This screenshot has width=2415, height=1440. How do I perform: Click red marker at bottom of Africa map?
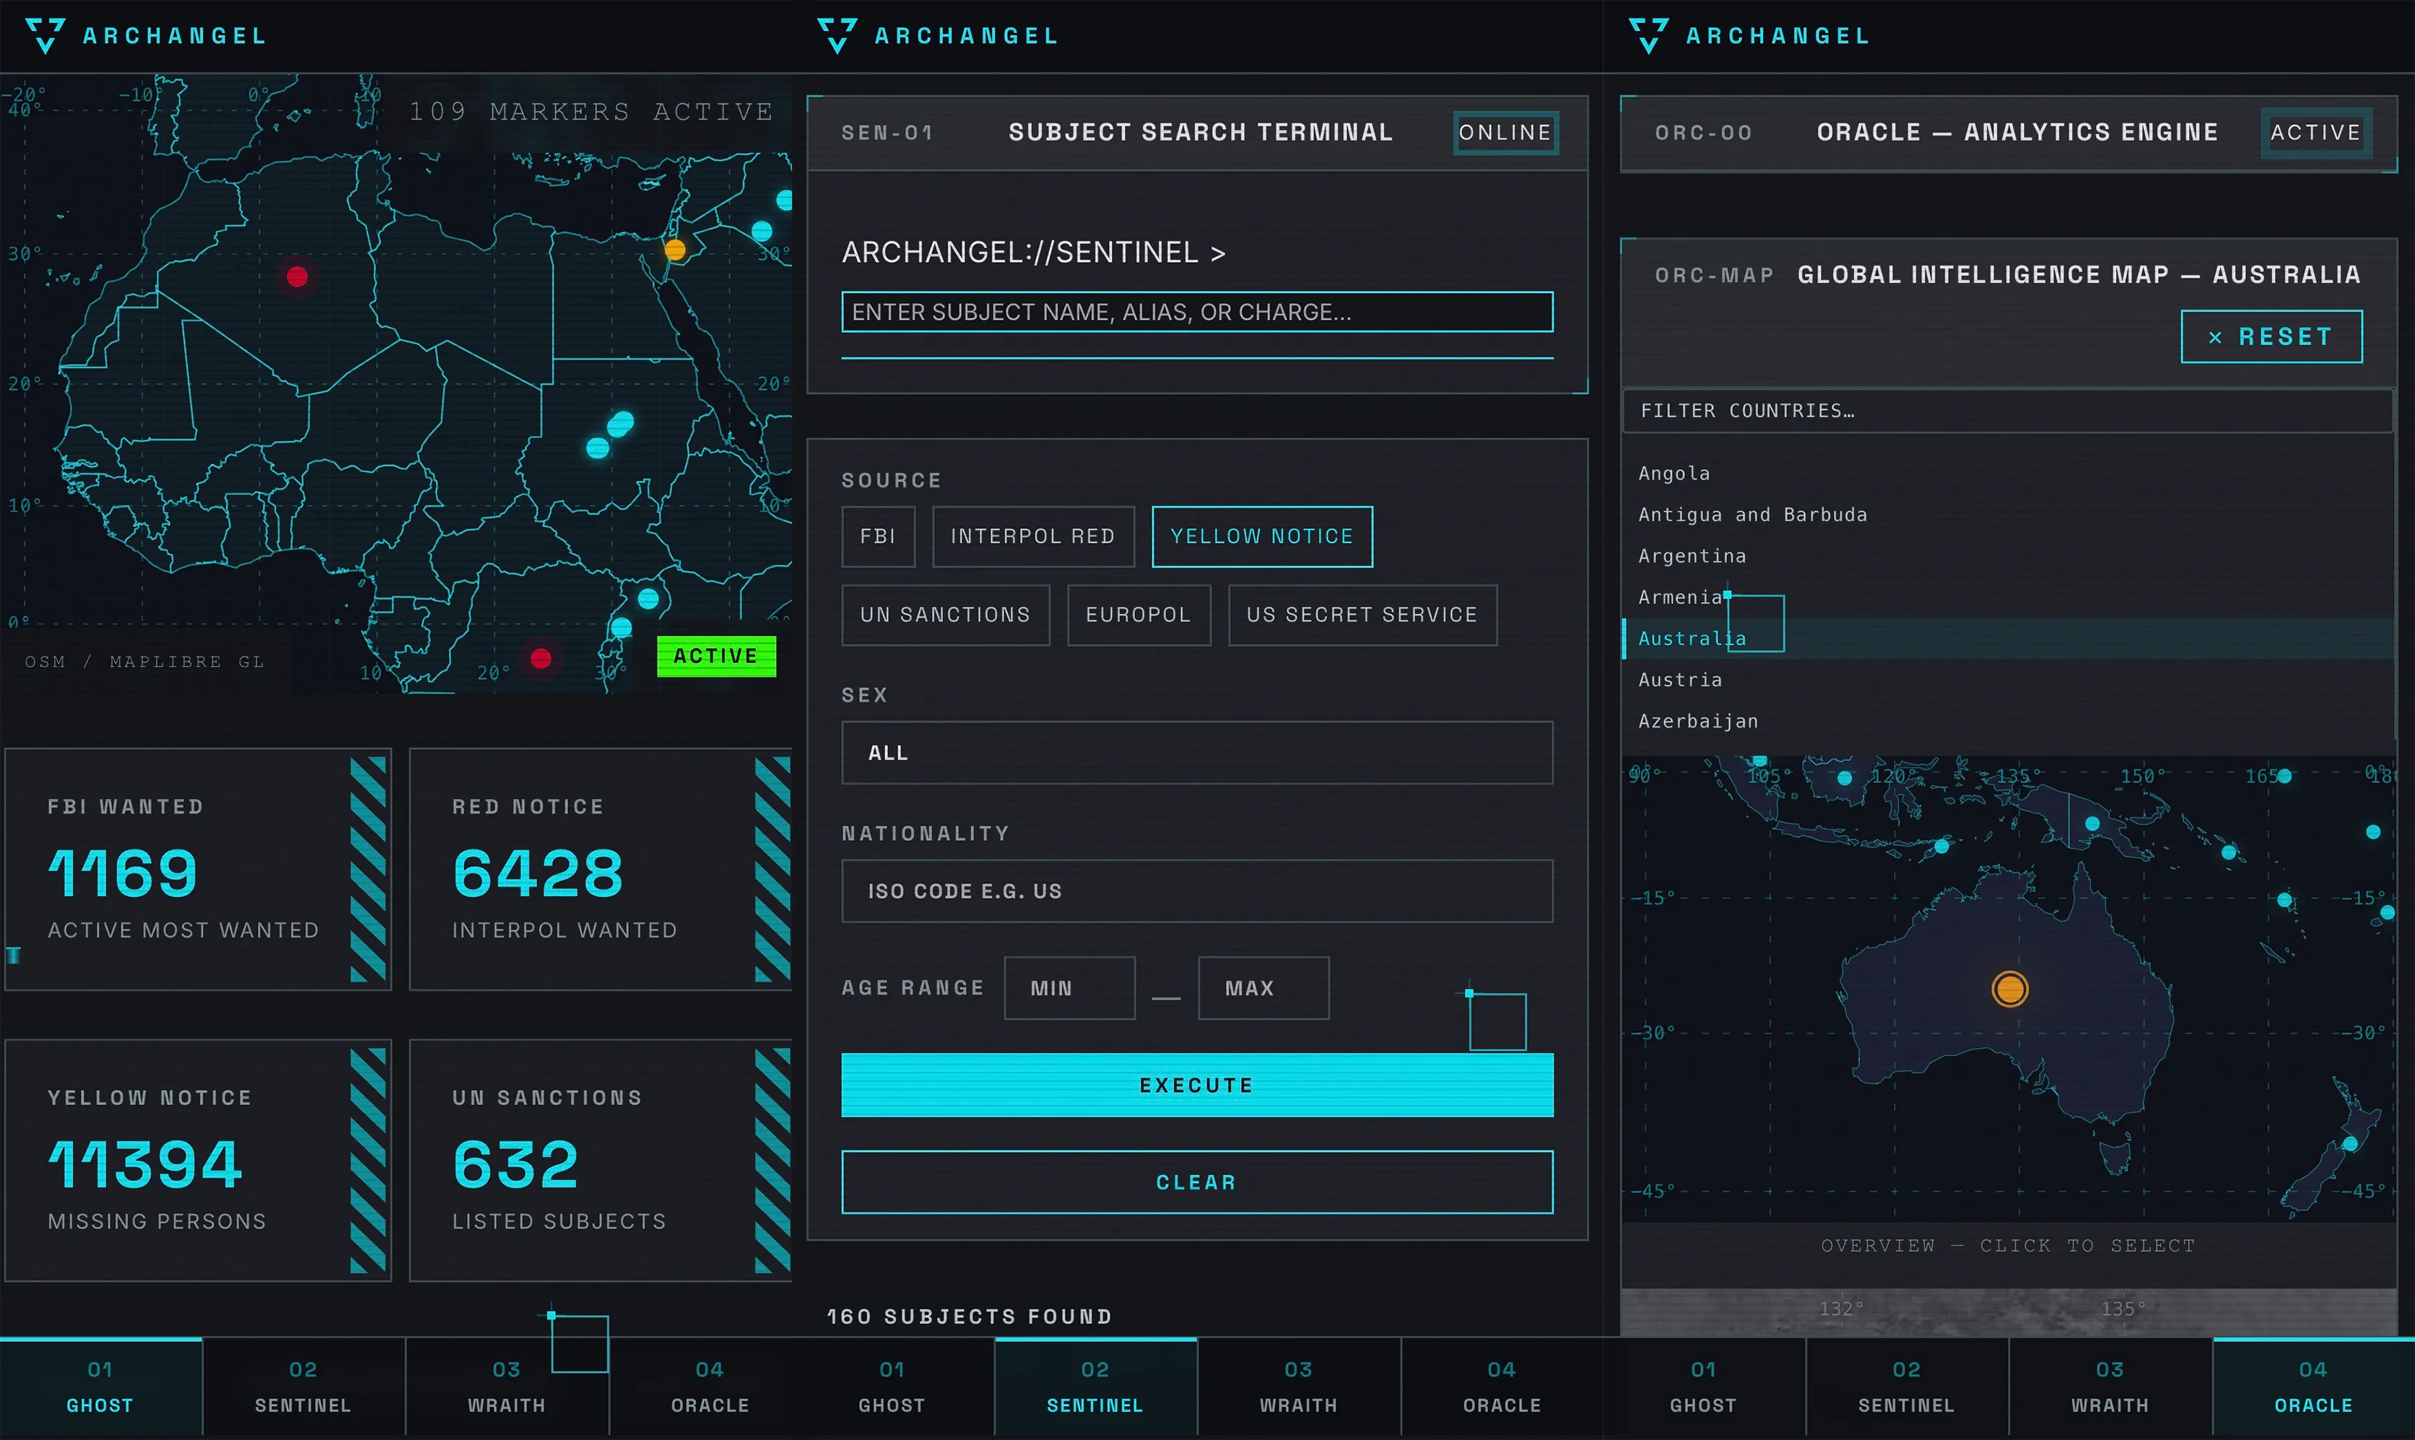point(541,659)
